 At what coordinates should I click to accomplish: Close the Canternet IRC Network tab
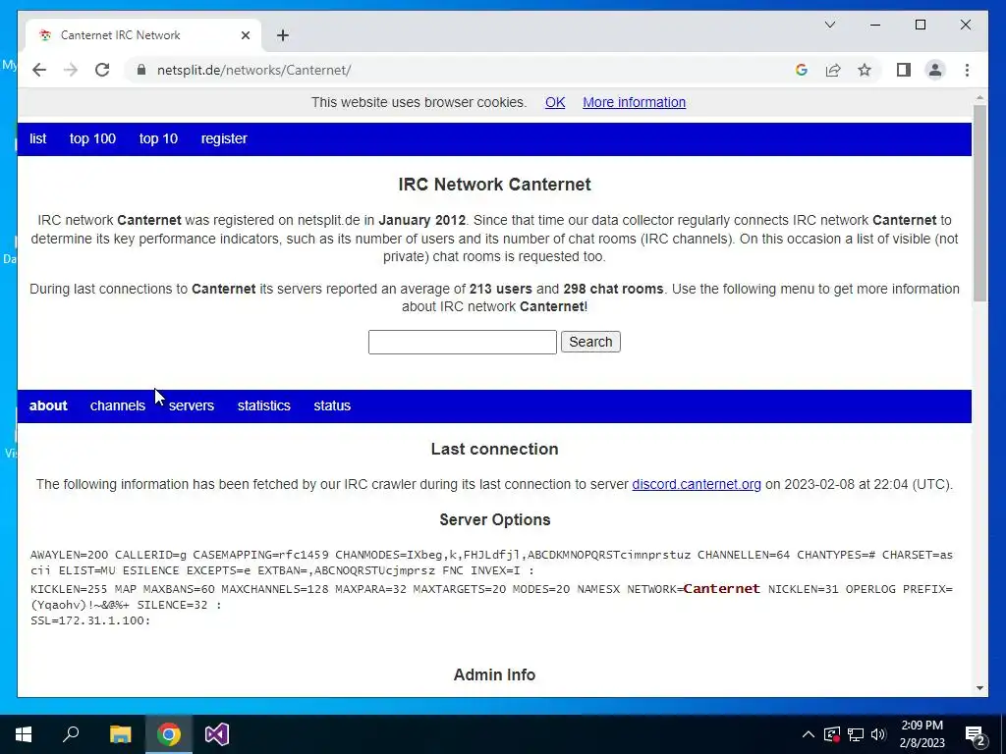tap(245, 35)
